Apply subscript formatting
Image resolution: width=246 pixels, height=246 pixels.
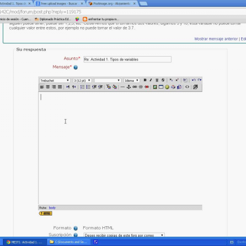pos(171,80)
